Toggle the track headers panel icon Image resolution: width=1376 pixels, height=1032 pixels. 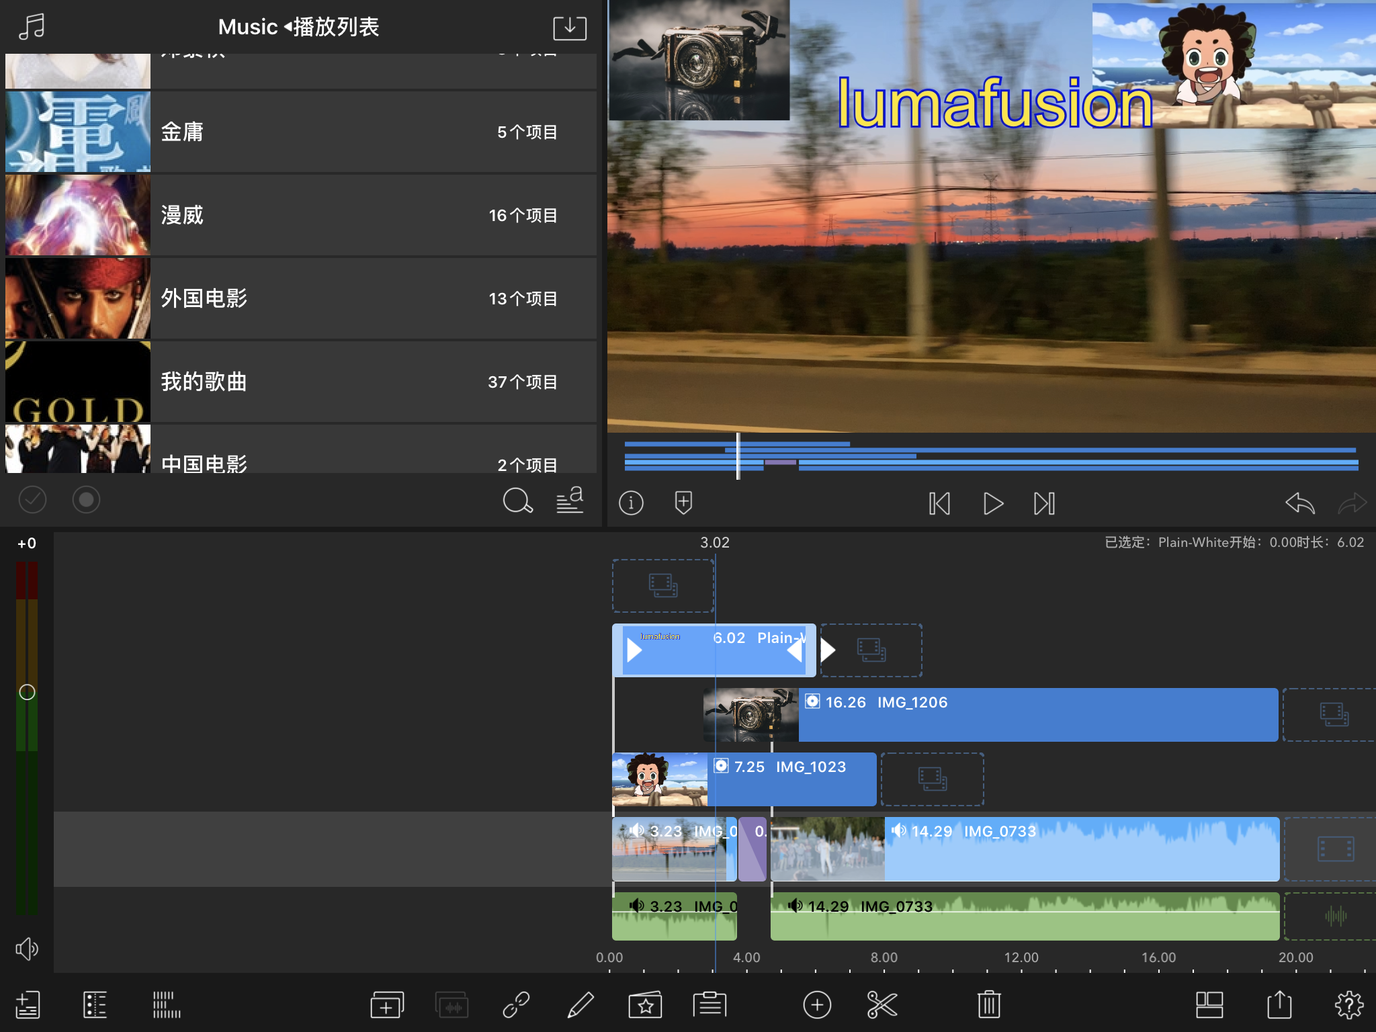tap(95, 1005)
